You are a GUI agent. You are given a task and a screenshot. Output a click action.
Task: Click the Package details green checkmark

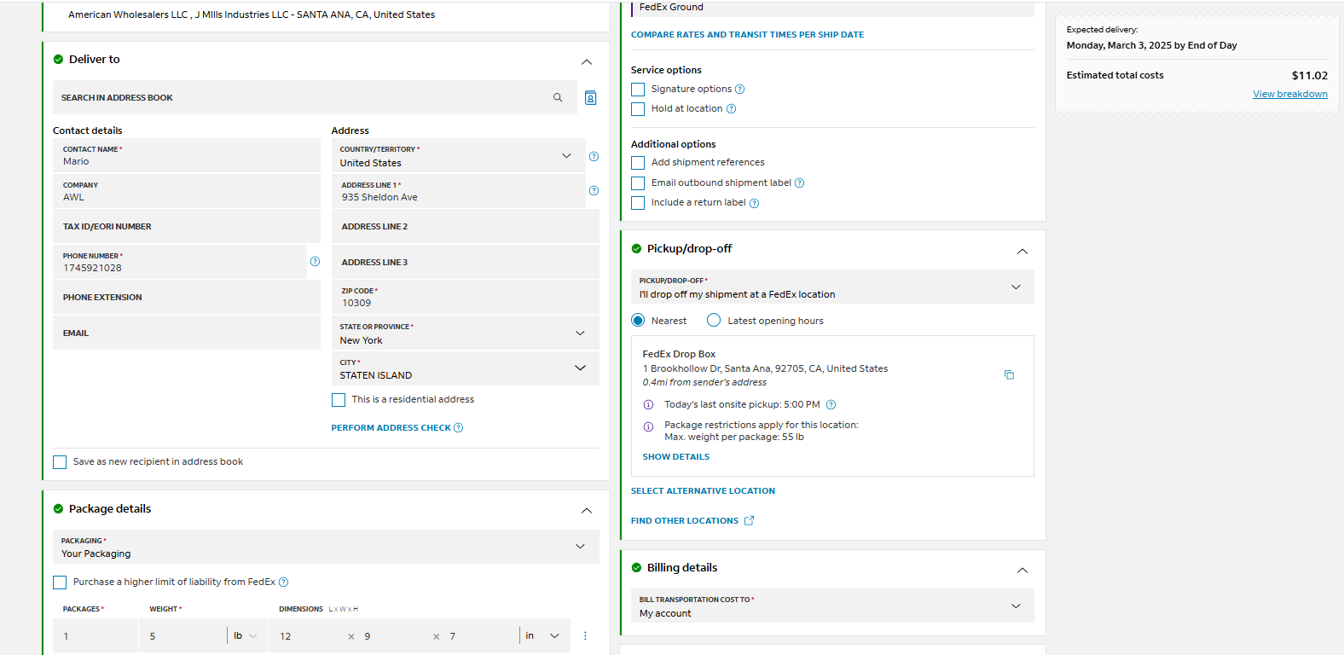pyautogui.click(x=58, y=508)
